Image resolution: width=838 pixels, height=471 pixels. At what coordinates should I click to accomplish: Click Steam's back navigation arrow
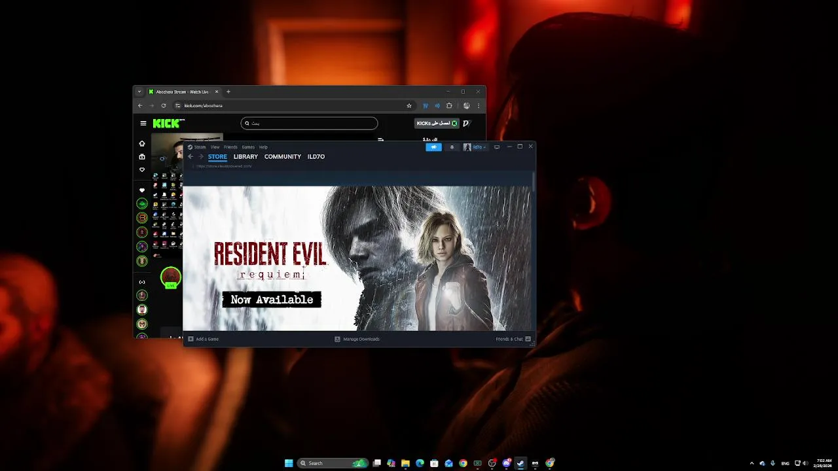[191, 156]
